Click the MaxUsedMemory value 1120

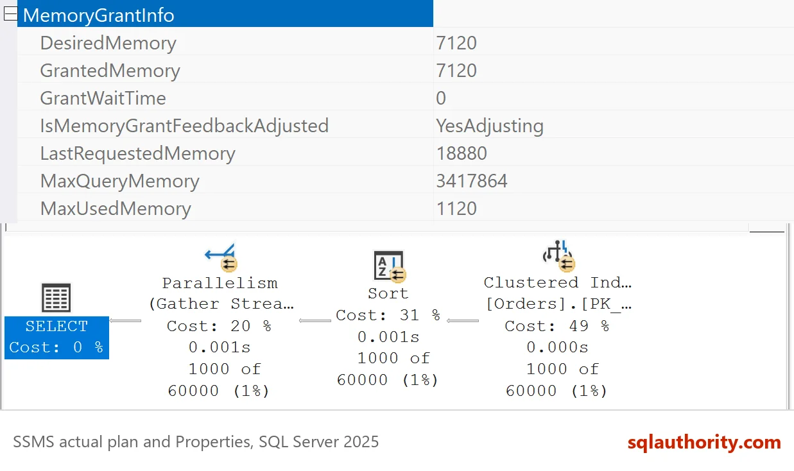456,209
